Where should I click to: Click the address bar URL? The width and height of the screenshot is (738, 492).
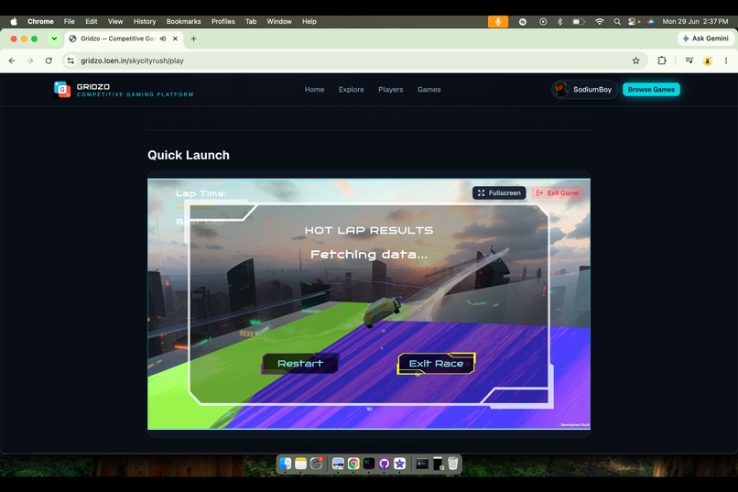[132, 60]
